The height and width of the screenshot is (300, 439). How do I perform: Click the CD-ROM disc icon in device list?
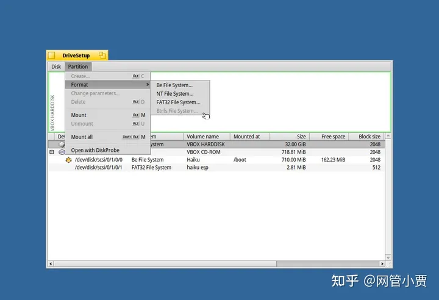click(x=62, y=152)
